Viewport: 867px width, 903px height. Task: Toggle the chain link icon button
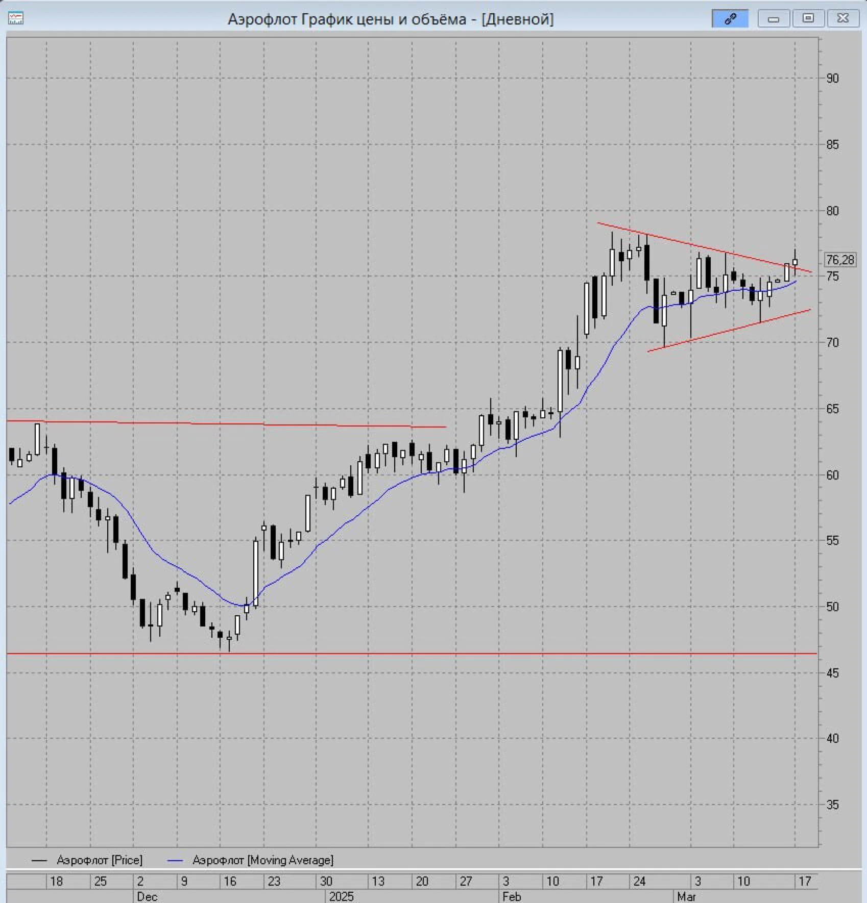tap(730, 19)
